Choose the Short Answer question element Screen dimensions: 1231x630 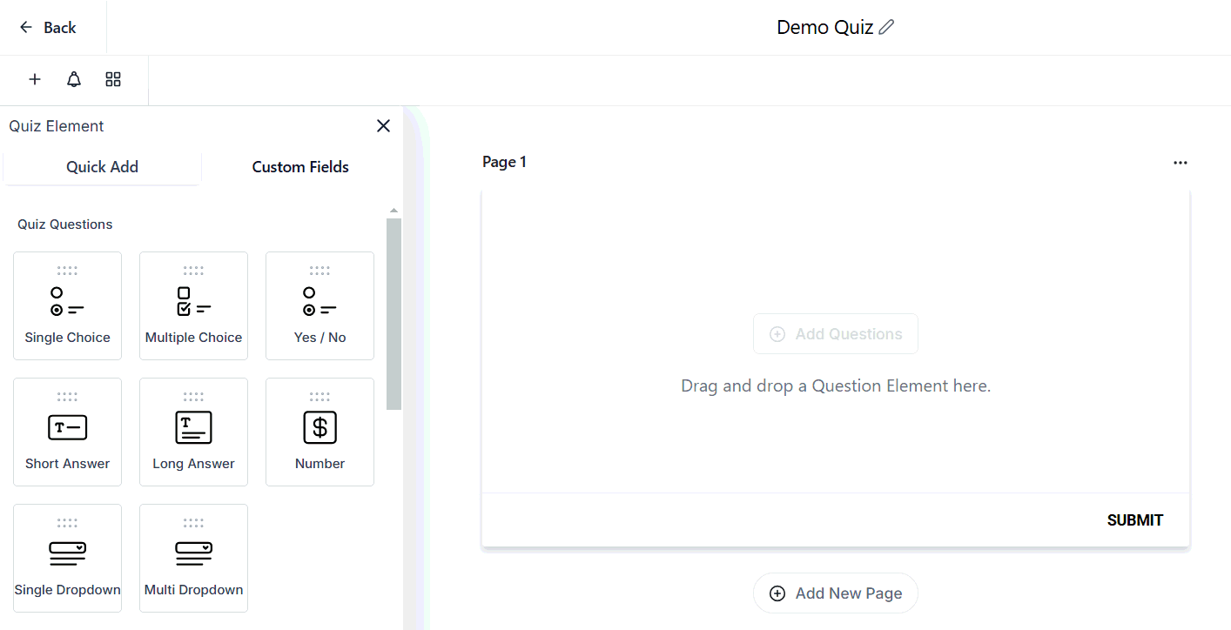[68, 432]
